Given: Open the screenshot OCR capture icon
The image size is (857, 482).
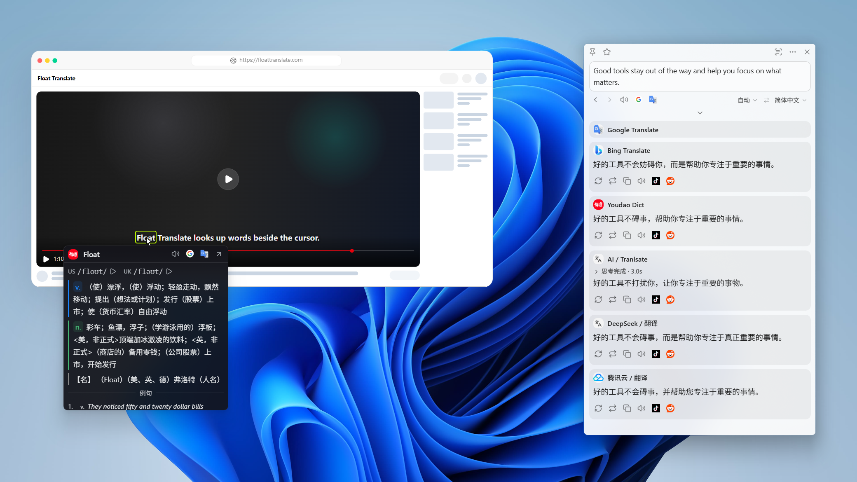Looking at the screenshot, I should tap(778, 52).
